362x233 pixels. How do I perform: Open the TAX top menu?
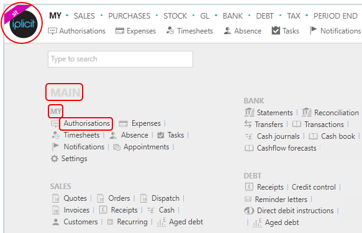click(294, 16)
